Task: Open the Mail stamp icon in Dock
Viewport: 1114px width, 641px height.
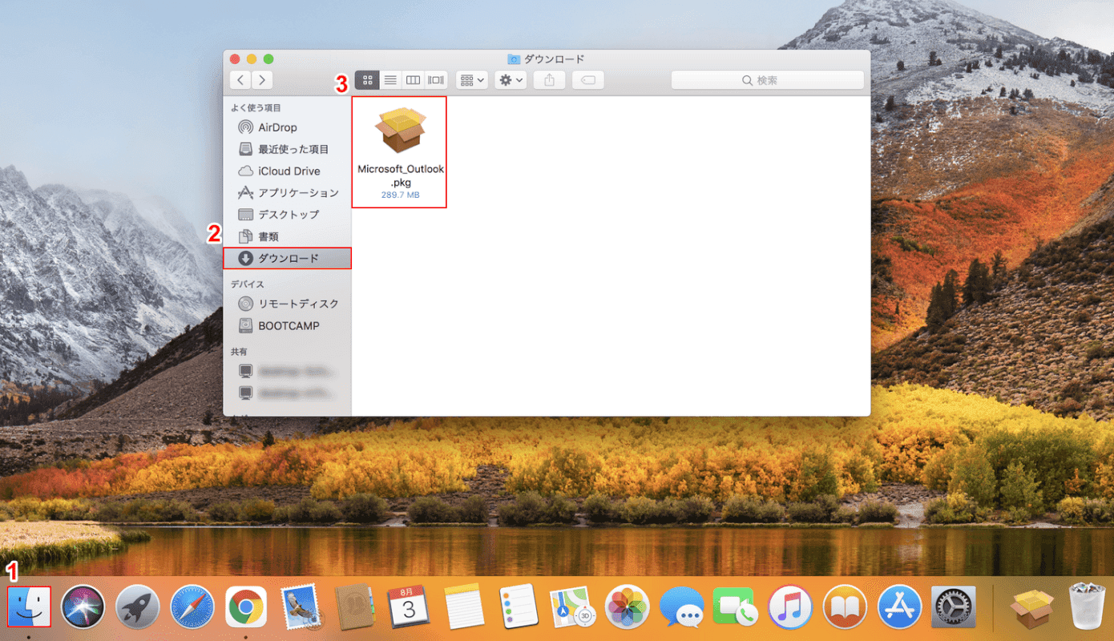Action: pyautogui.click(x=301, y=607)
